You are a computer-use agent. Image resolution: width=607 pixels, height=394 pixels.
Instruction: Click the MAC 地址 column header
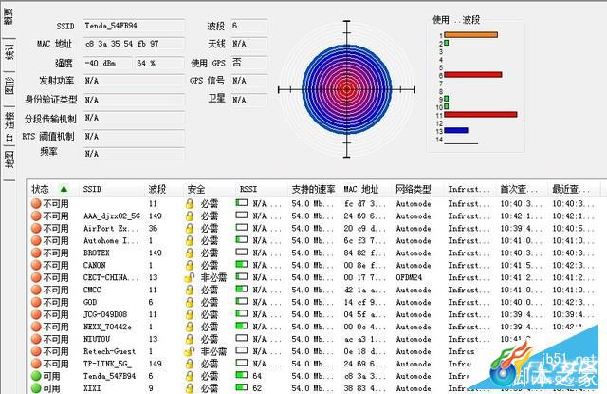[360, 189]
